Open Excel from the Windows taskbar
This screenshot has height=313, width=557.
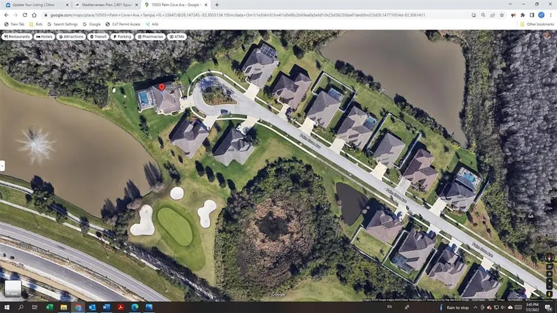pyautogui.click(x=50, y=308)
